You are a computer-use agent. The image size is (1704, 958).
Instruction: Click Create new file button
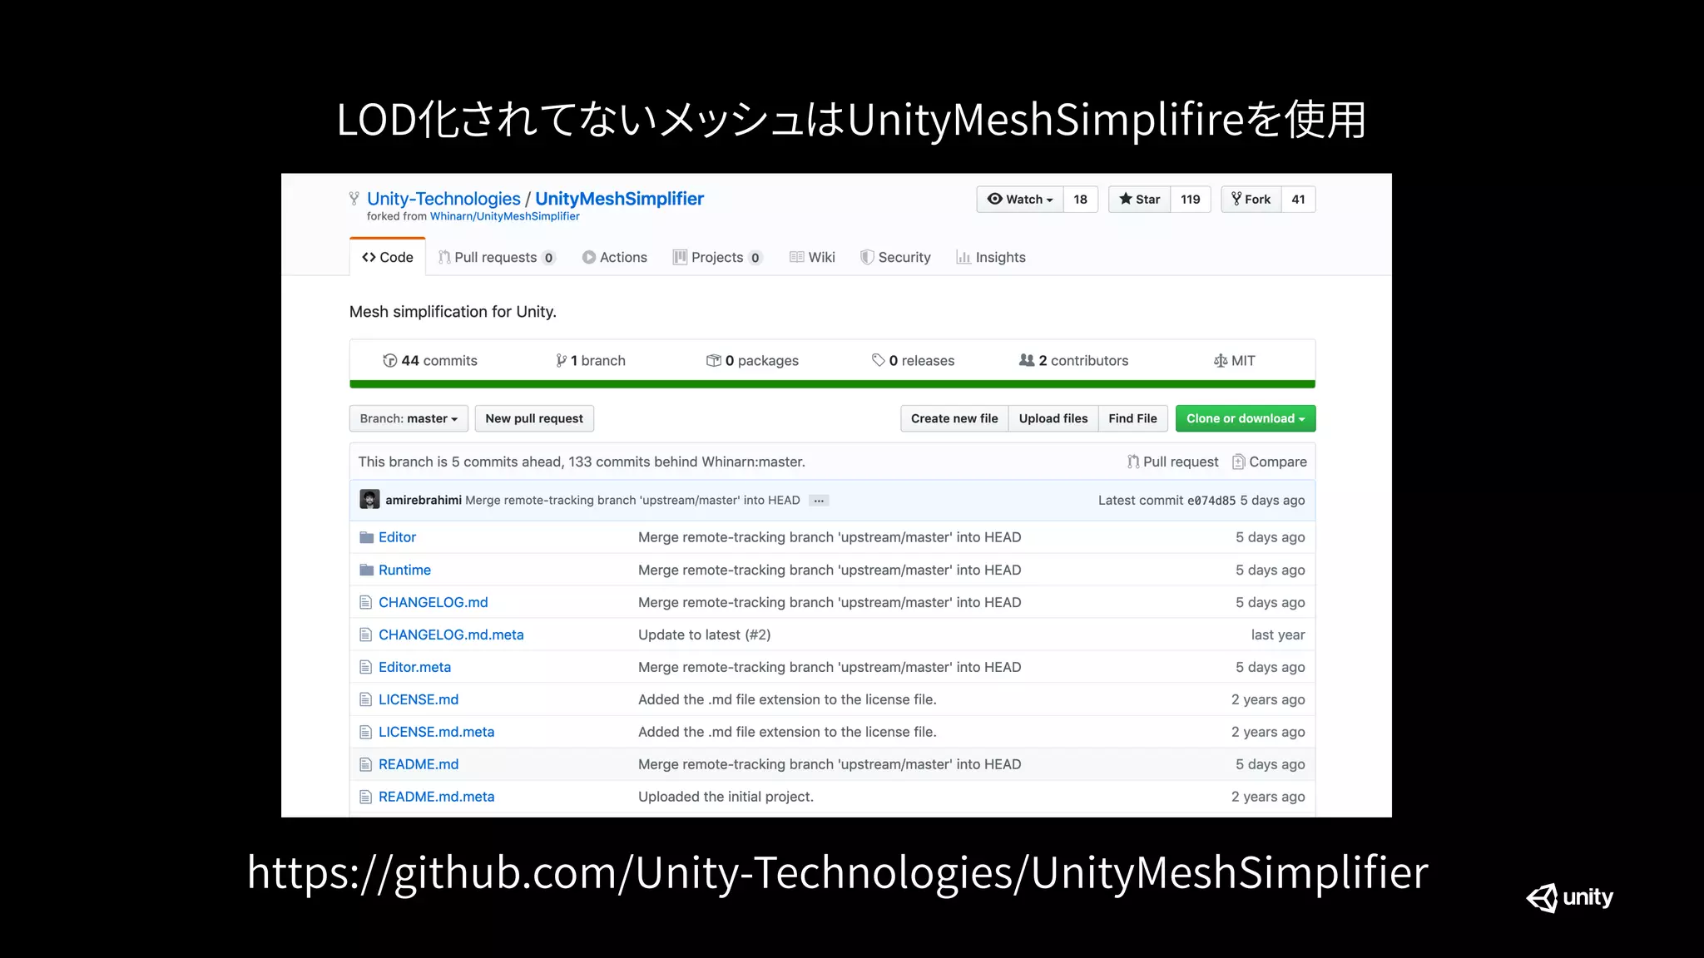point(954,418)
